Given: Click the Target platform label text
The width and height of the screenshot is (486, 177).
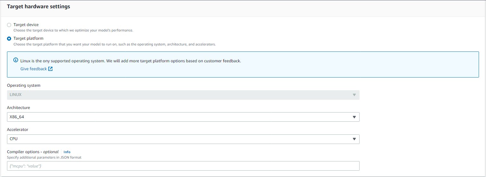Looking at the screenshot, I should 29,38.
